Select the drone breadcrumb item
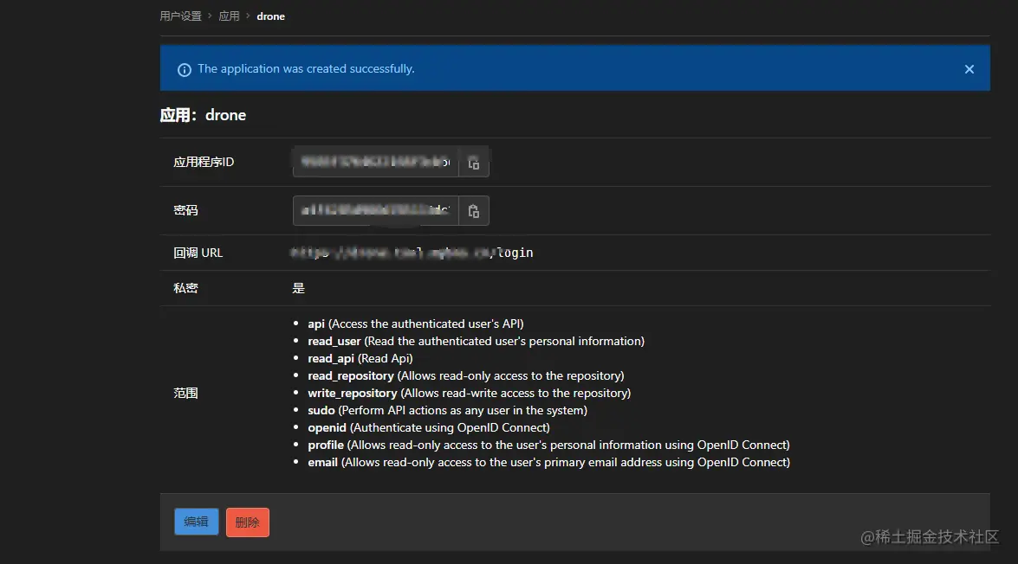 [x=270, y=16]
